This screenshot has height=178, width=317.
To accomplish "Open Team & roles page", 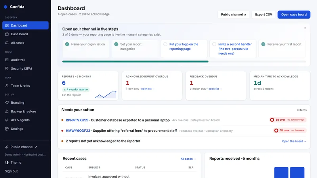I will point(25,85).
